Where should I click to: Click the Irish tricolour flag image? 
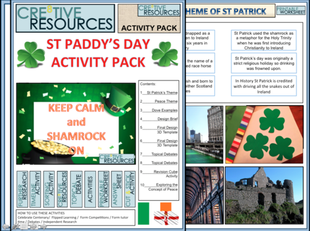[x=143, y=214]
